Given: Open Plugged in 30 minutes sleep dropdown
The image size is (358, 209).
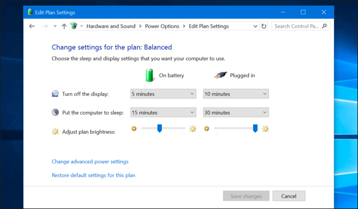Looking at the screenshot, I should point(236,112).
